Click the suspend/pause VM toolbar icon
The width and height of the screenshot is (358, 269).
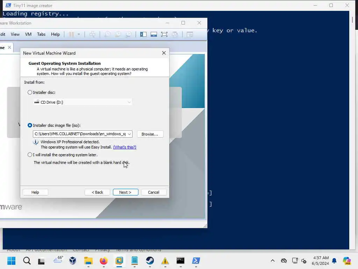(71, 35)
